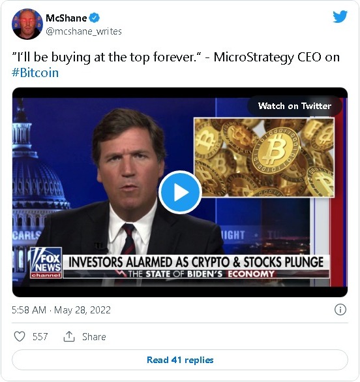
Task: Open the #Bitcoin hashtag link
Action: pos(35,72)
